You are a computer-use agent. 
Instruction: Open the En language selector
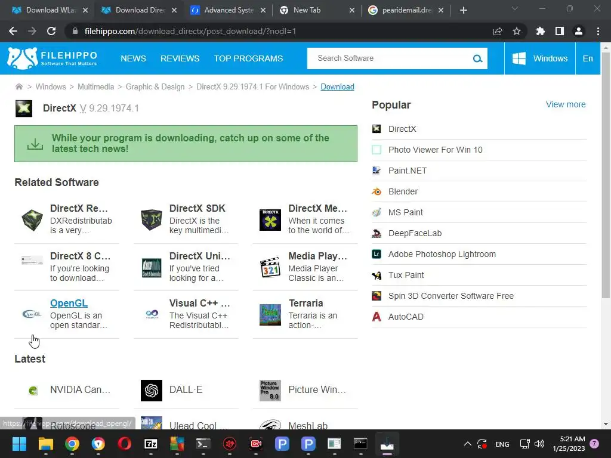pos(588,58)
